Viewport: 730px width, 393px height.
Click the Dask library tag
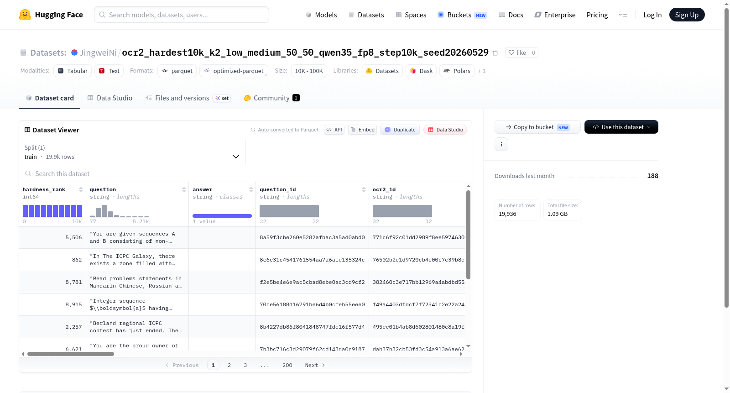pos(421,71)
